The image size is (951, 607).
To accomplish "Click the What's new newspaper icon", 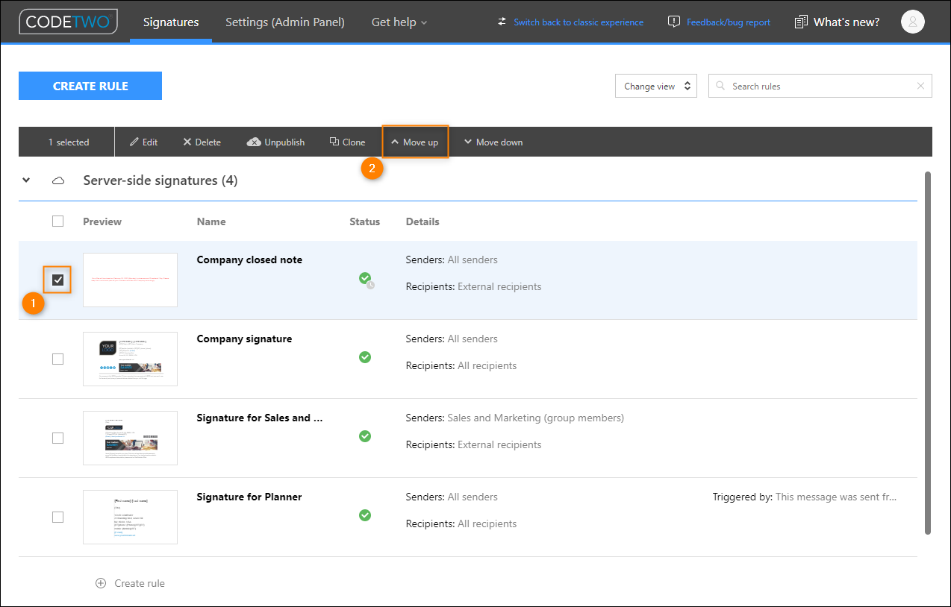I will point(801,22).
